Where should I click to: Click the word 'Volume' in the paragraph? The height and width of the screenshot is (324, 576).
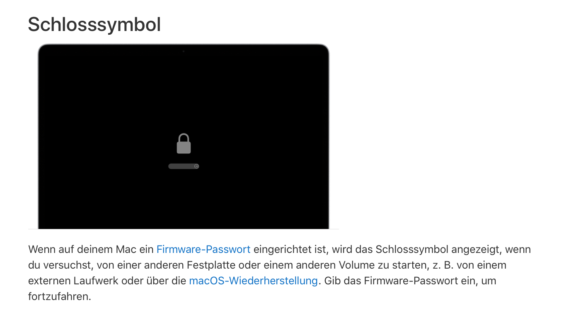coord(354,265)
